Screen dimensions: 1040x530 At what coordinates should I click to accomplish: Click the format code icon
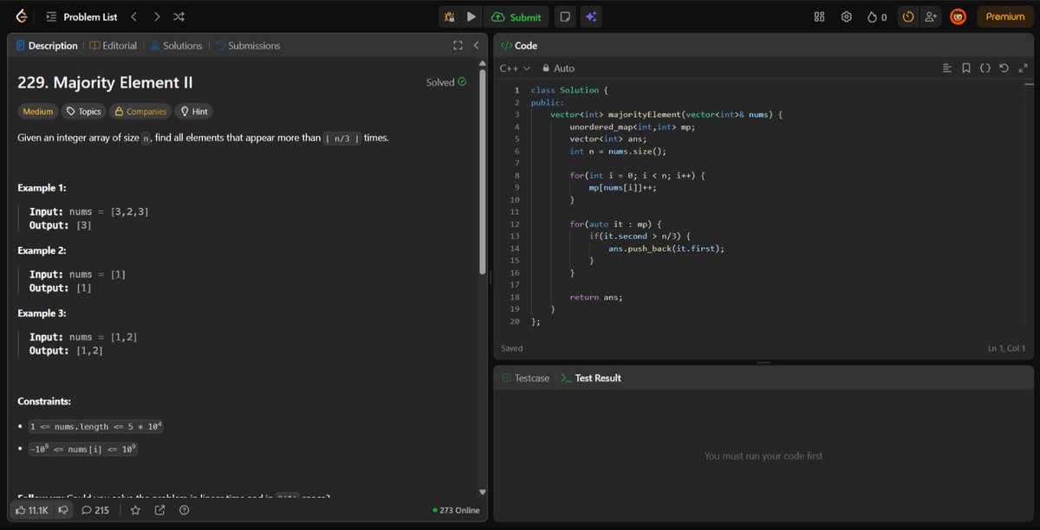[x=947, y=68]
